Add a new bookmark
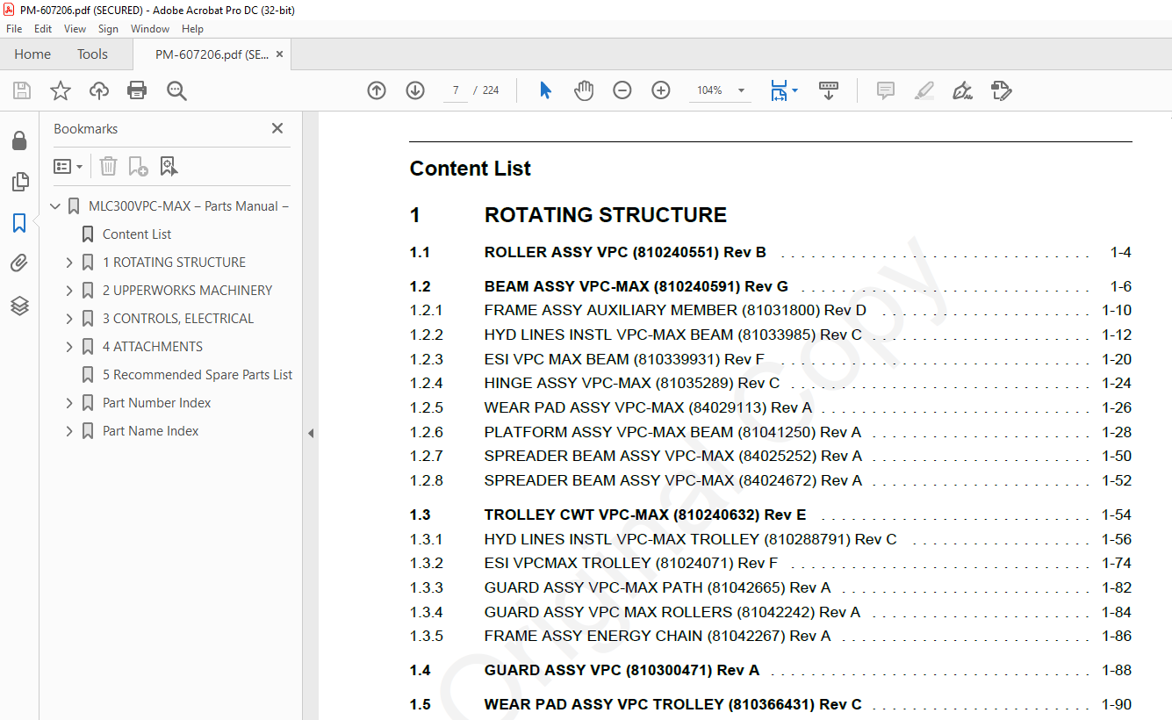The image size is (1172, 720). click(138, 166)
